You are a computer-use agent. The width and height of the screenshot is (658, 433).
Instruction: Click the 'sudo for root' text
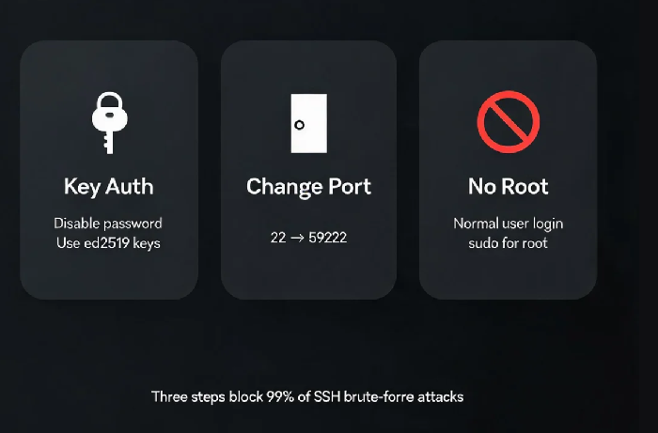pyautogui.click(x=508, y=243)
